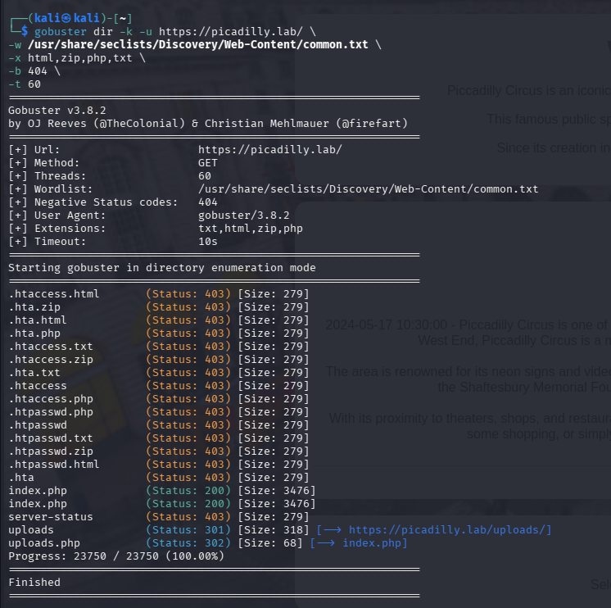Click the -b 404 argument line

[x=28, y=71]
